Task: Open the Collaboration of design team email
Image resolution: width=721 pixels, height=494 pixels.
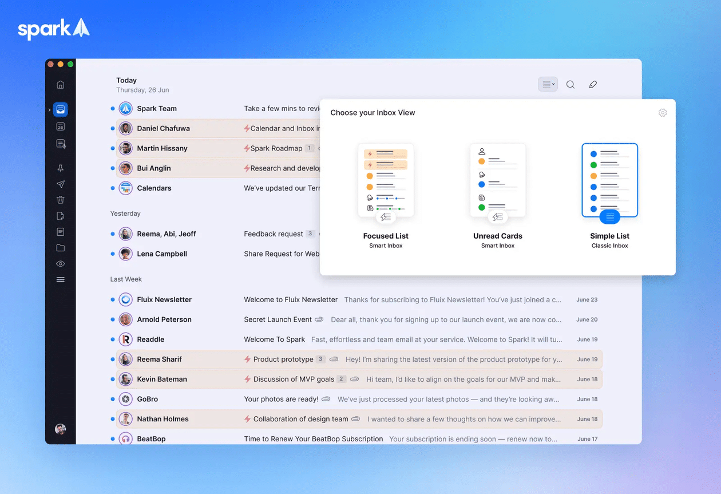Action: [359, 419]
